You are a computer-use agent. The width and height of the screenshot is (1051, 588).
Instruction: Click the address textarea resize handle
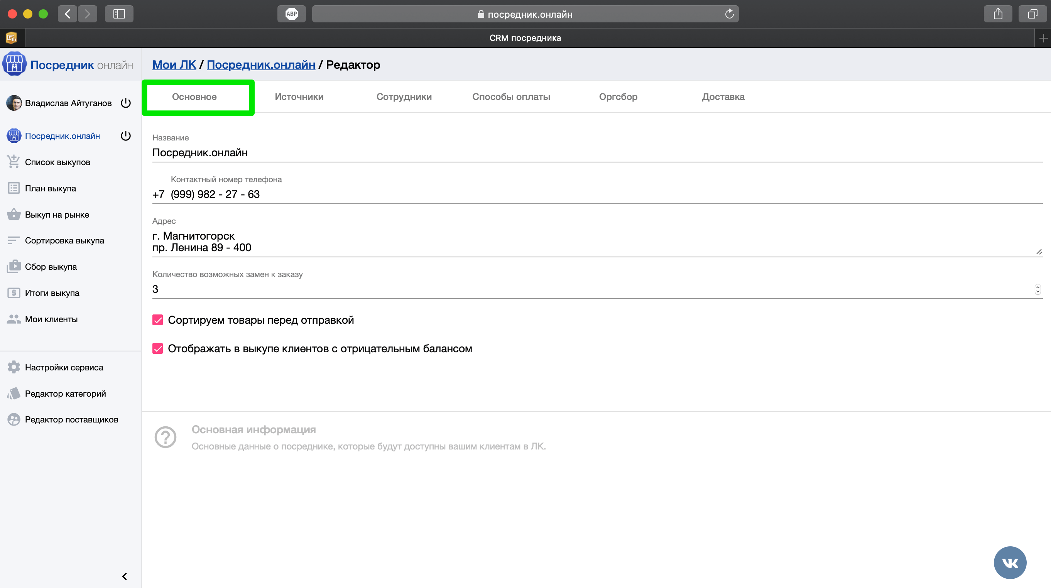[1039, 252]
